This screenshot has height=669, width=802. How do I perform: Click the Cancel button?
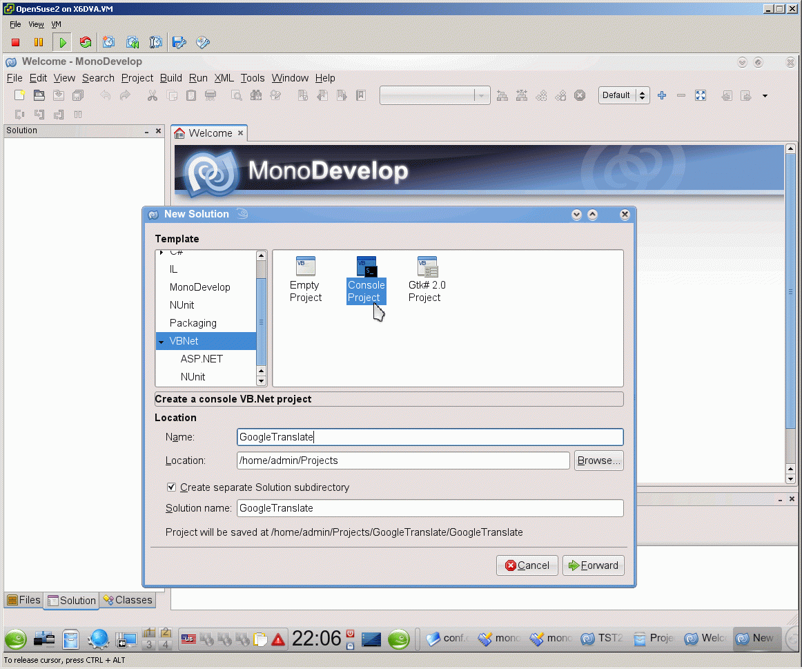pos(527,565)
